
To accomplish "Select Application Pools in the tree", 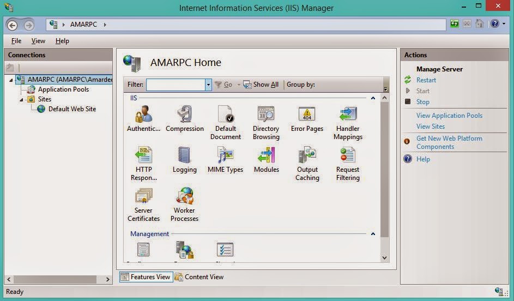I will click(63, 89).
